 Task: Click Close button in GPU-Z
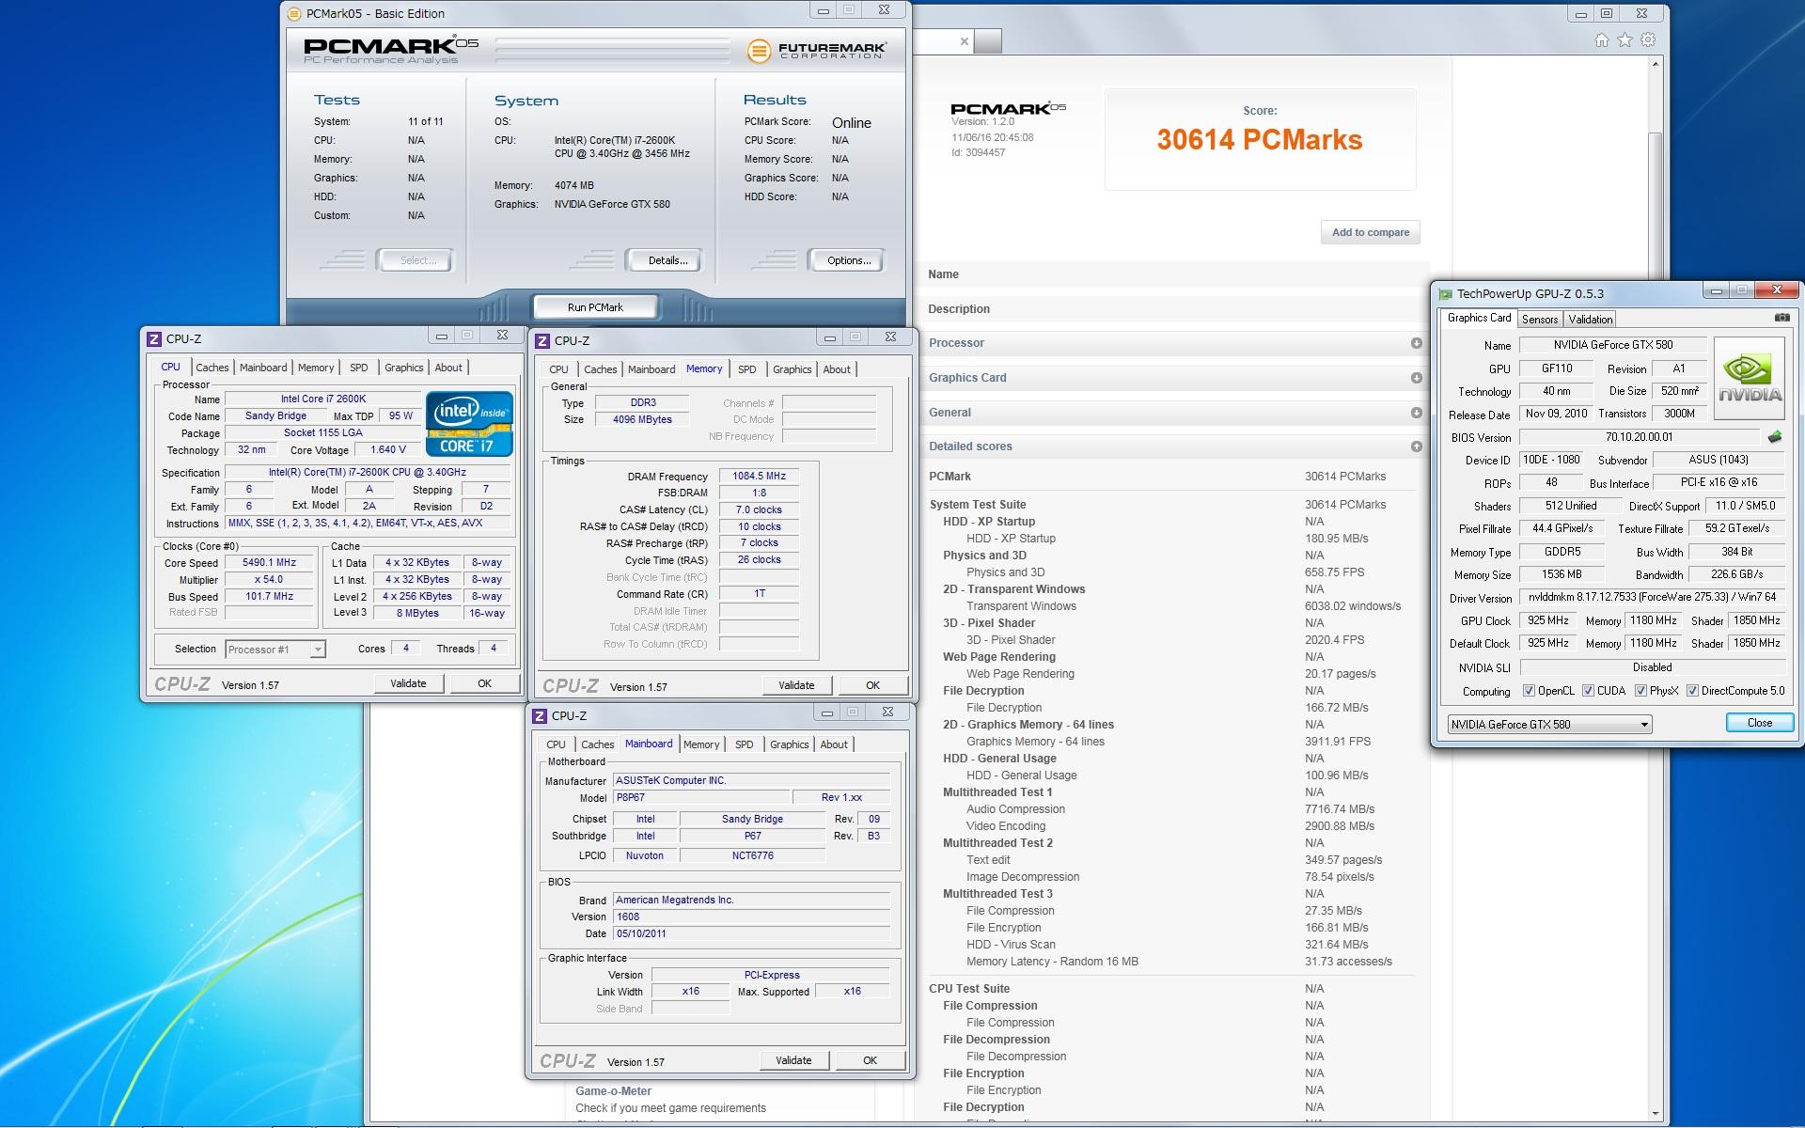pyautogui.click(x=1760, y=723)
